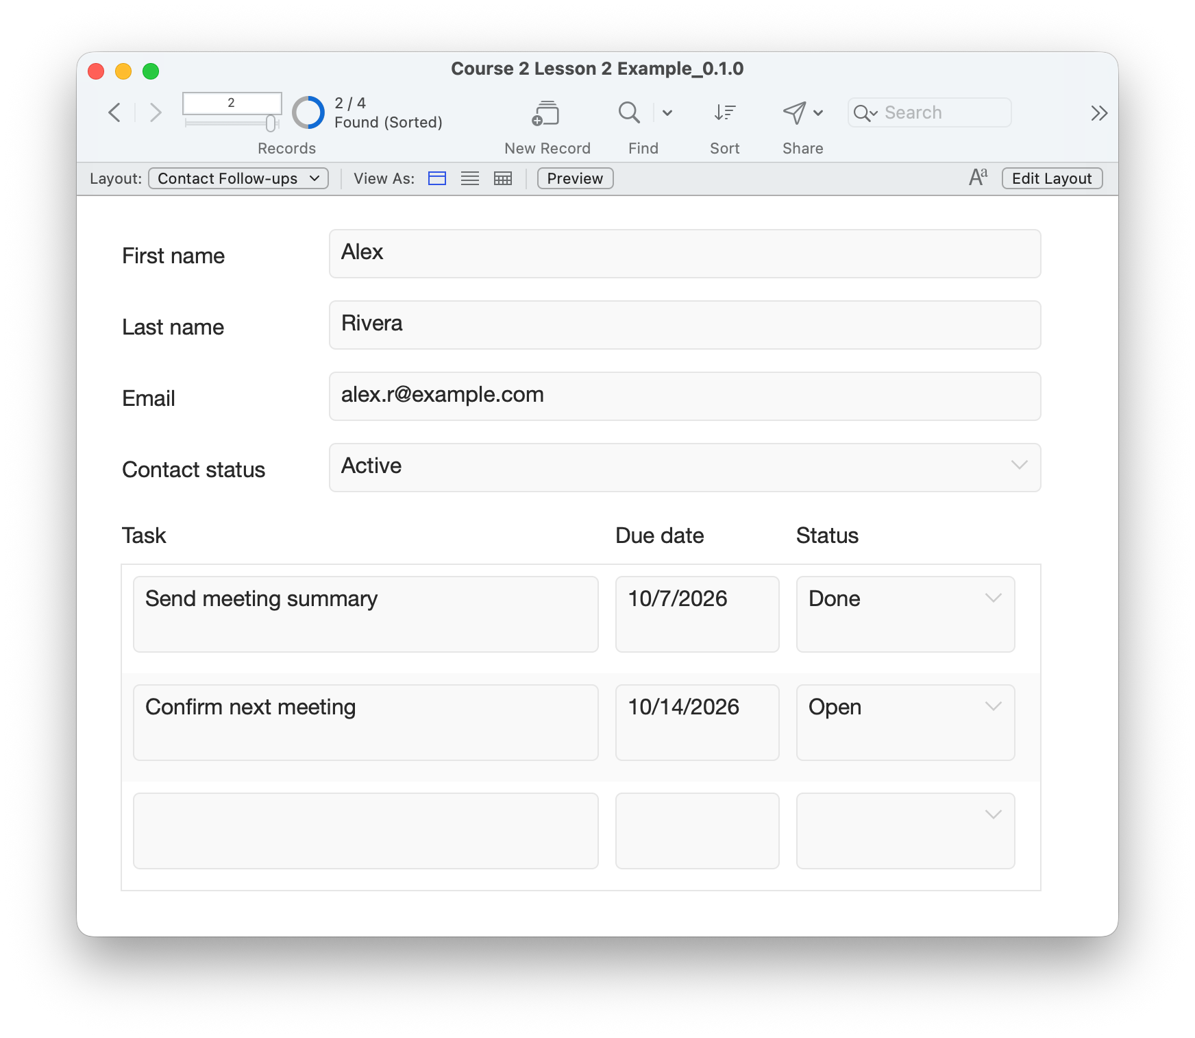Viewport: 1195px width, 1038px height.
Task: Click the Edit Layout button
Action: click(1052, 178)
